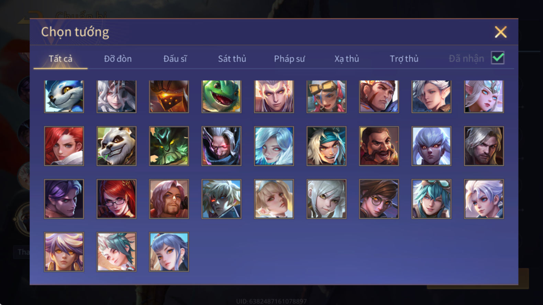Image resolution: width=543 pixels, height=305 pixels.
Task: Choose the masked red-eyed assassin portrait
Action: [221, 146]
